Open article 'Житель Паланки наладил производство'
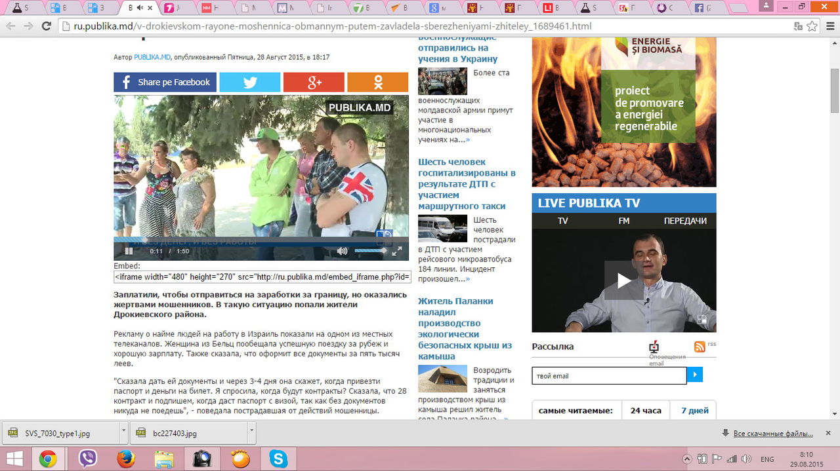 pos(465,329)
